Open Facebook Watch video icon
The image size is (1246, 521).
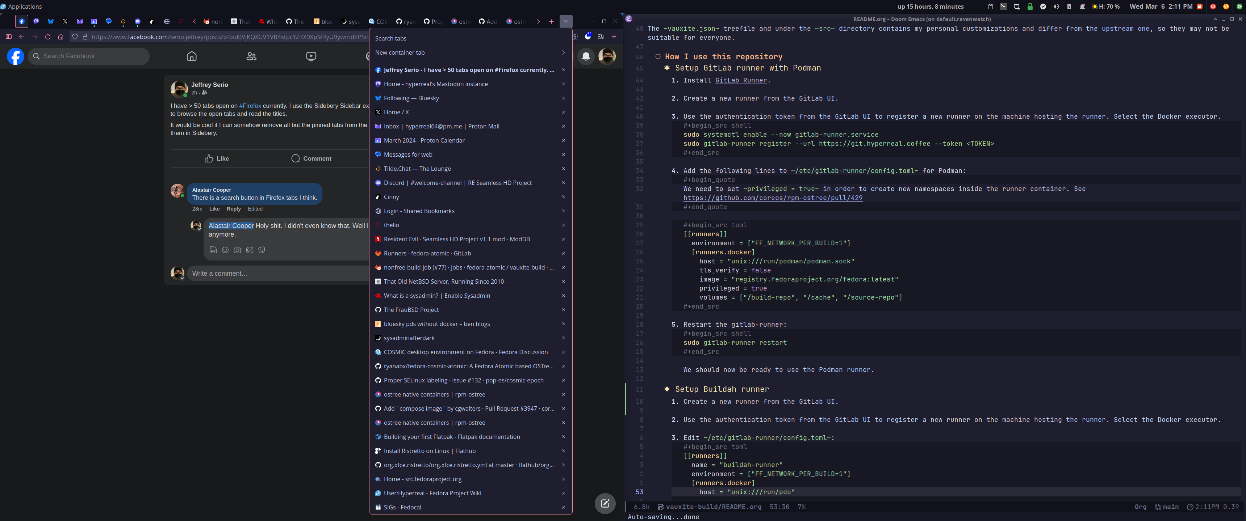point(311,56)
